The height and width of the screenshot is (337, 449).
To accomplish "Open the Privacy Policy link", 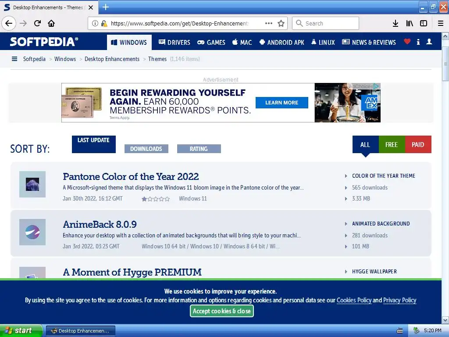I will (x=400, y=300).
